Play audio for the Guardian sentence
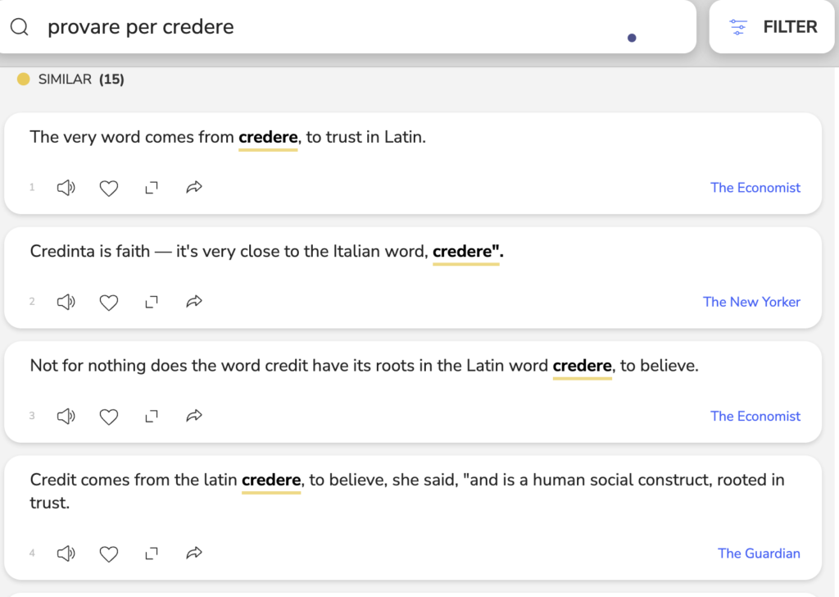 [x=66, y=554]
